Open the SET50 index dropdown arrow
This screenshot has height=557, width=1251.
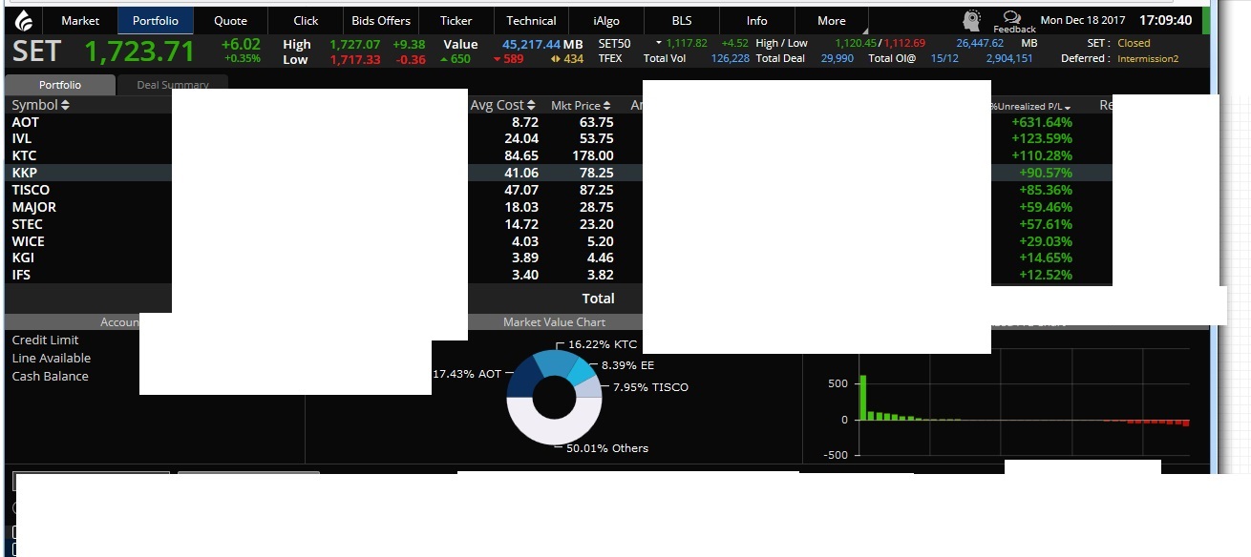point(658,43)
